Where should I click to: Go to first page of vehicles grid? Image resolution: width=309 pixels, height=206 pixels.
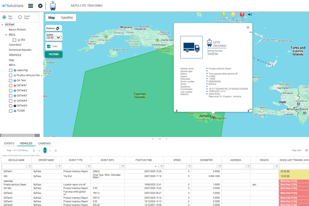click(34, 150)
